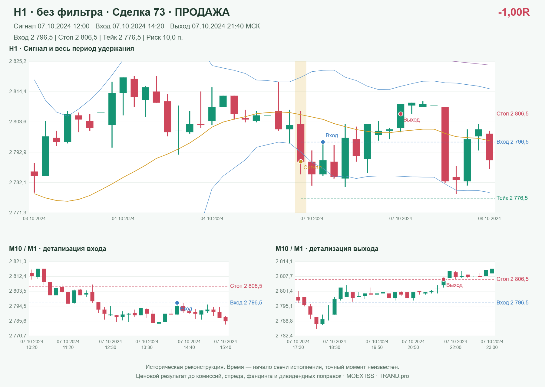This screenshot has height=387, width=545.
Task: Click the 'MOEX ISS · TRAND.pro' footer text
Action: (378, 376)
